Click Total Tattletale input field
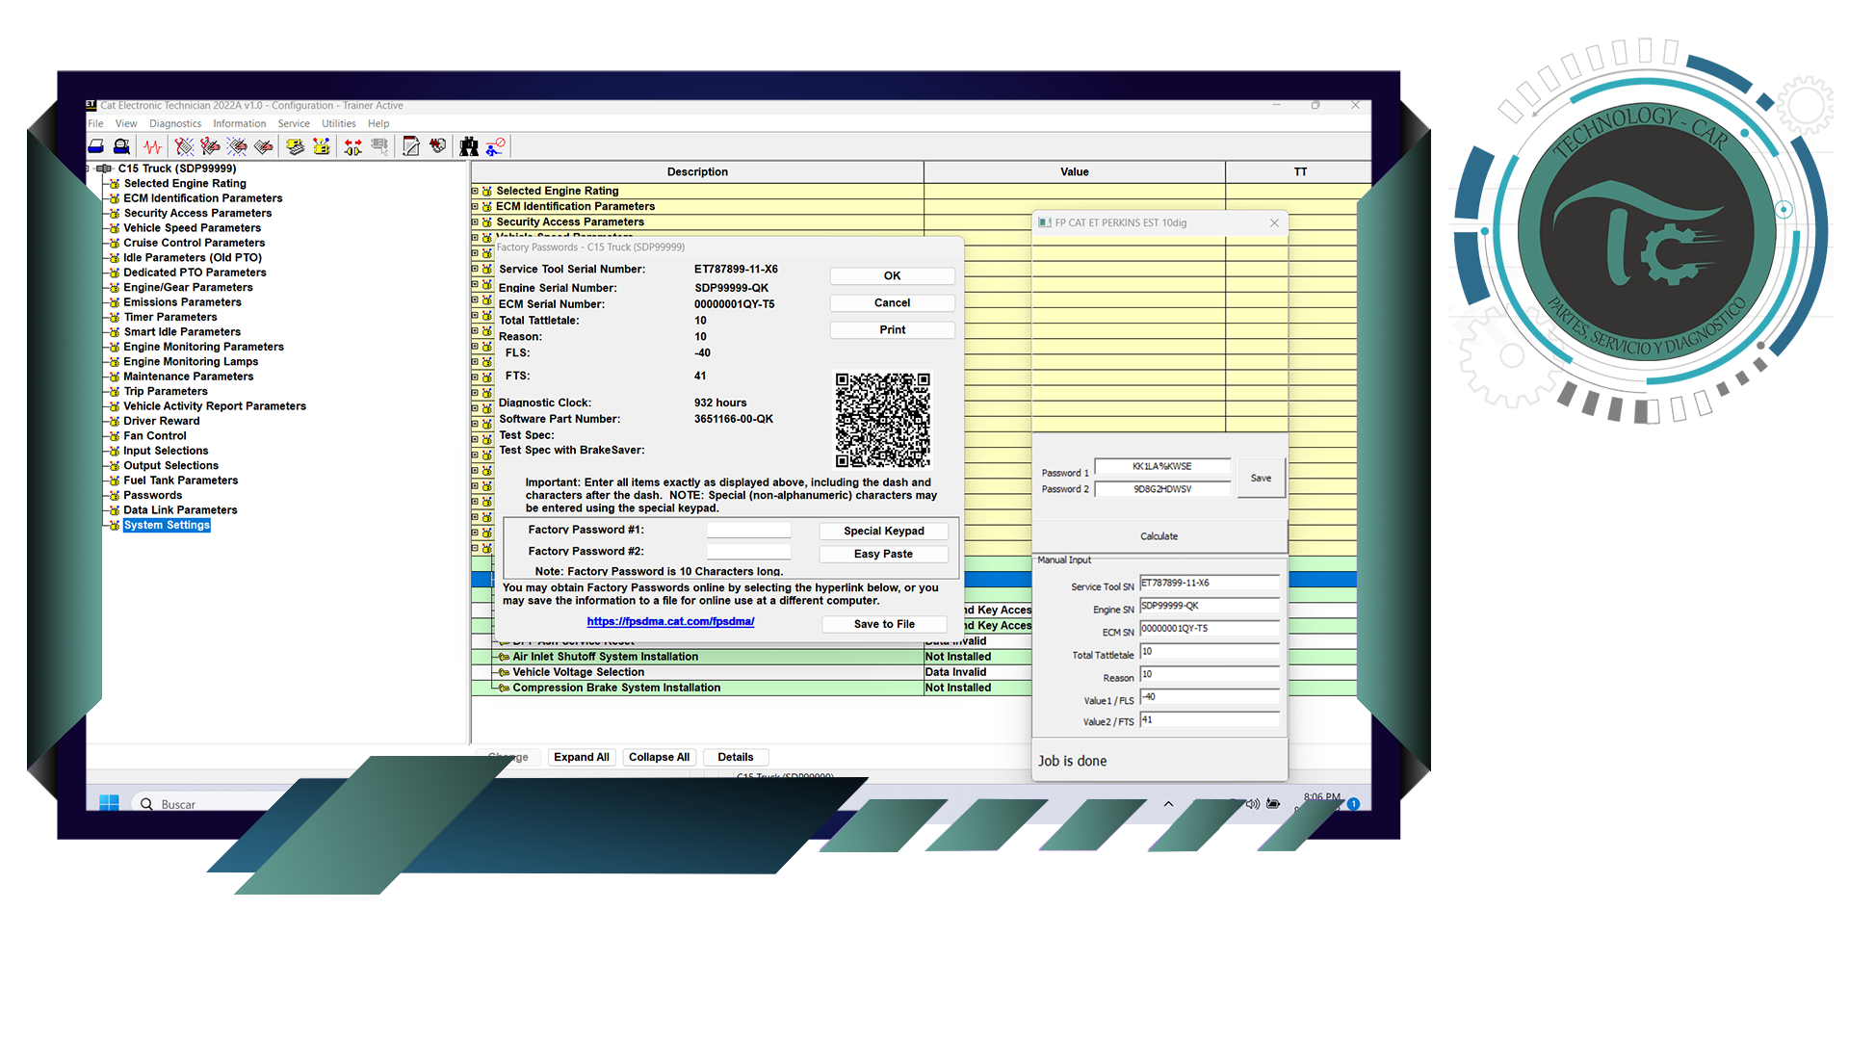The image size is (1849, 1040). [x=1210, y=651]
